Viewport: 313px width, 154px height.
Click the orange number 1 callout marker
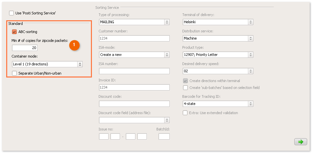click(x=75, y=45)
